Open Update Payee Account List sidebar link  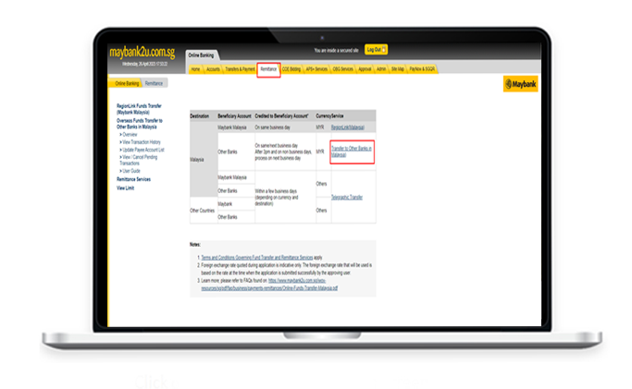142,150
